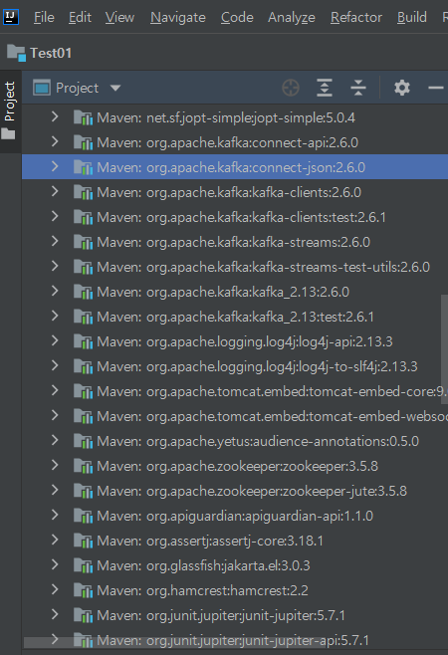Click library icon beside log4j-to-slf4j:2.13.3

[x=84, y=366]
